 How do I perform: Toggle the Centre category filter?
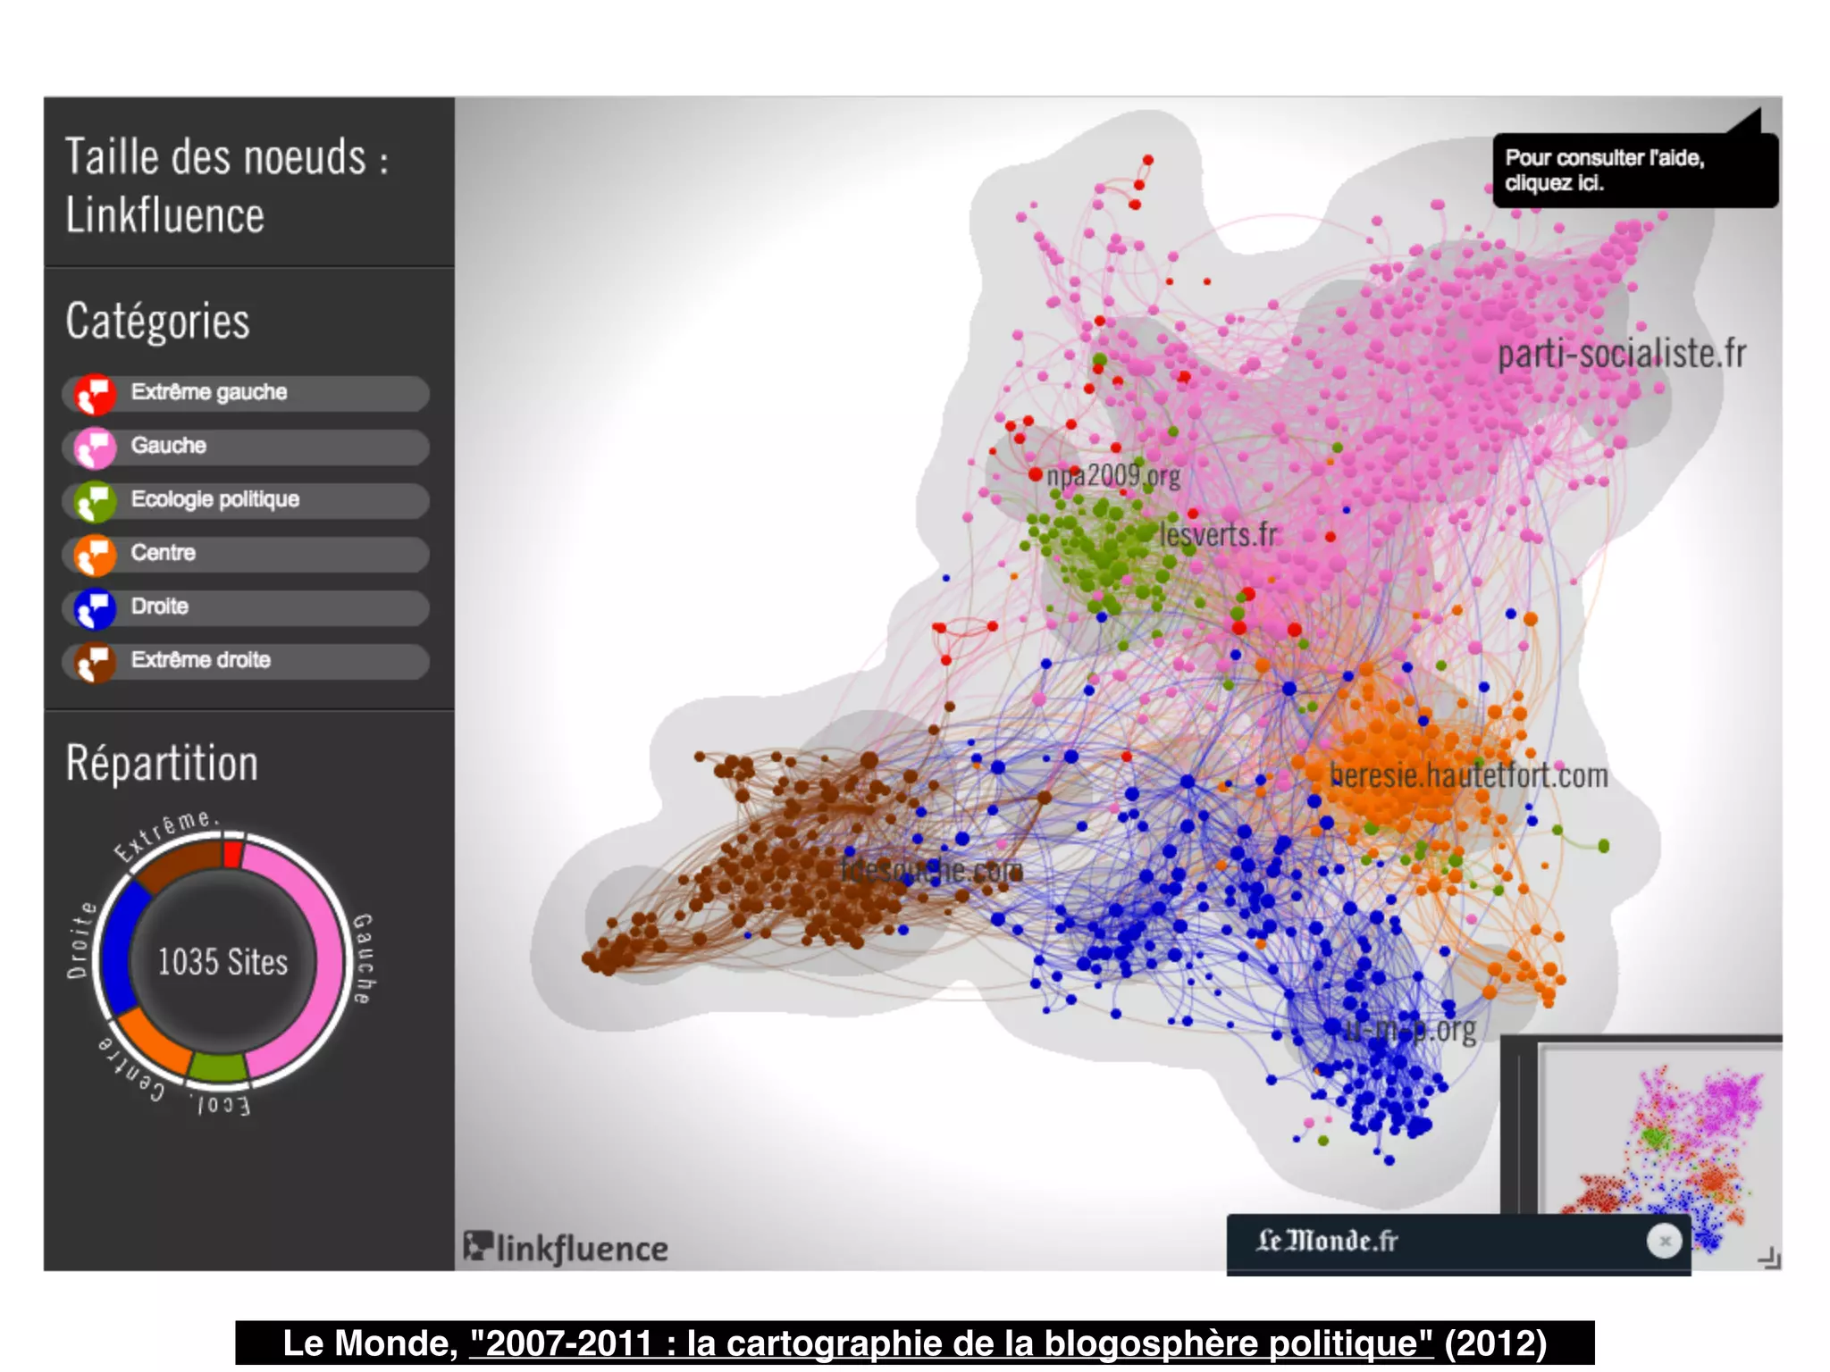pyautogui.click(x=246, y=555)
